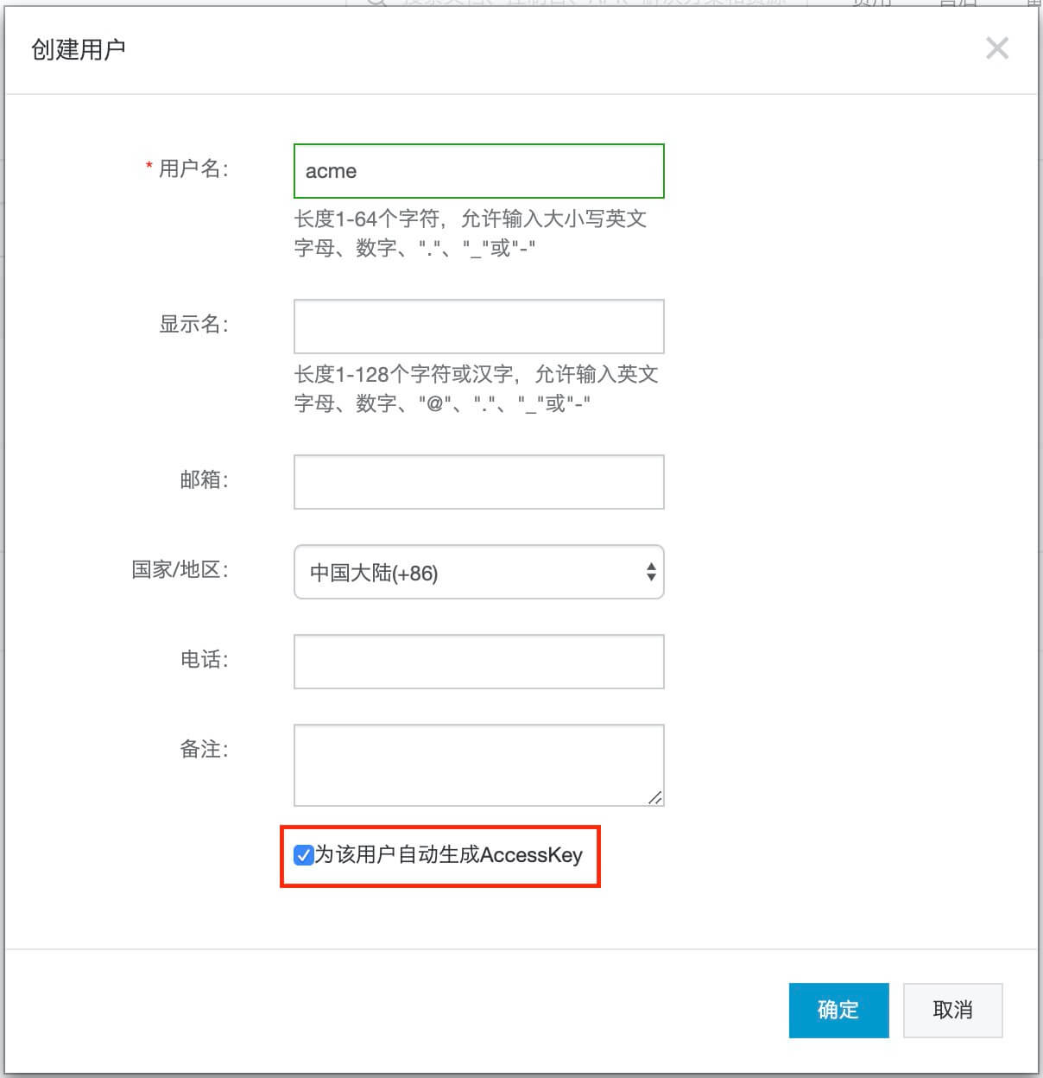Click the 确定 button to confirm
This screenshot has width=1043, height=1078.
click(838, 1010)
